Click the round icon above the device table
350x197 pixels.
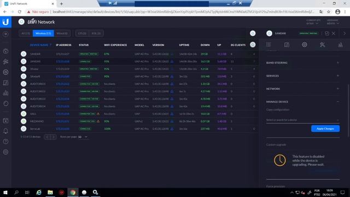click(x=253, y=33)
